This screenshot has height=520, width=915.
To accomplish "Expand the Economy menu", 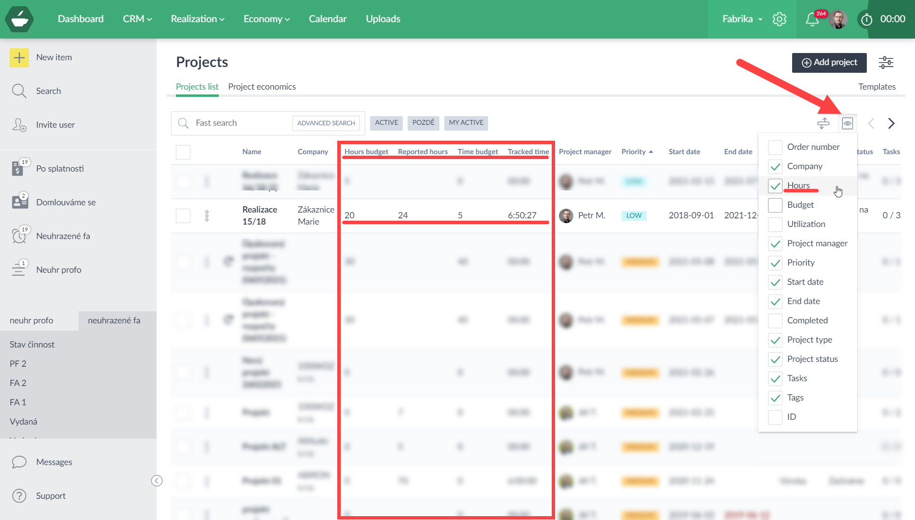I will point(266,19).
